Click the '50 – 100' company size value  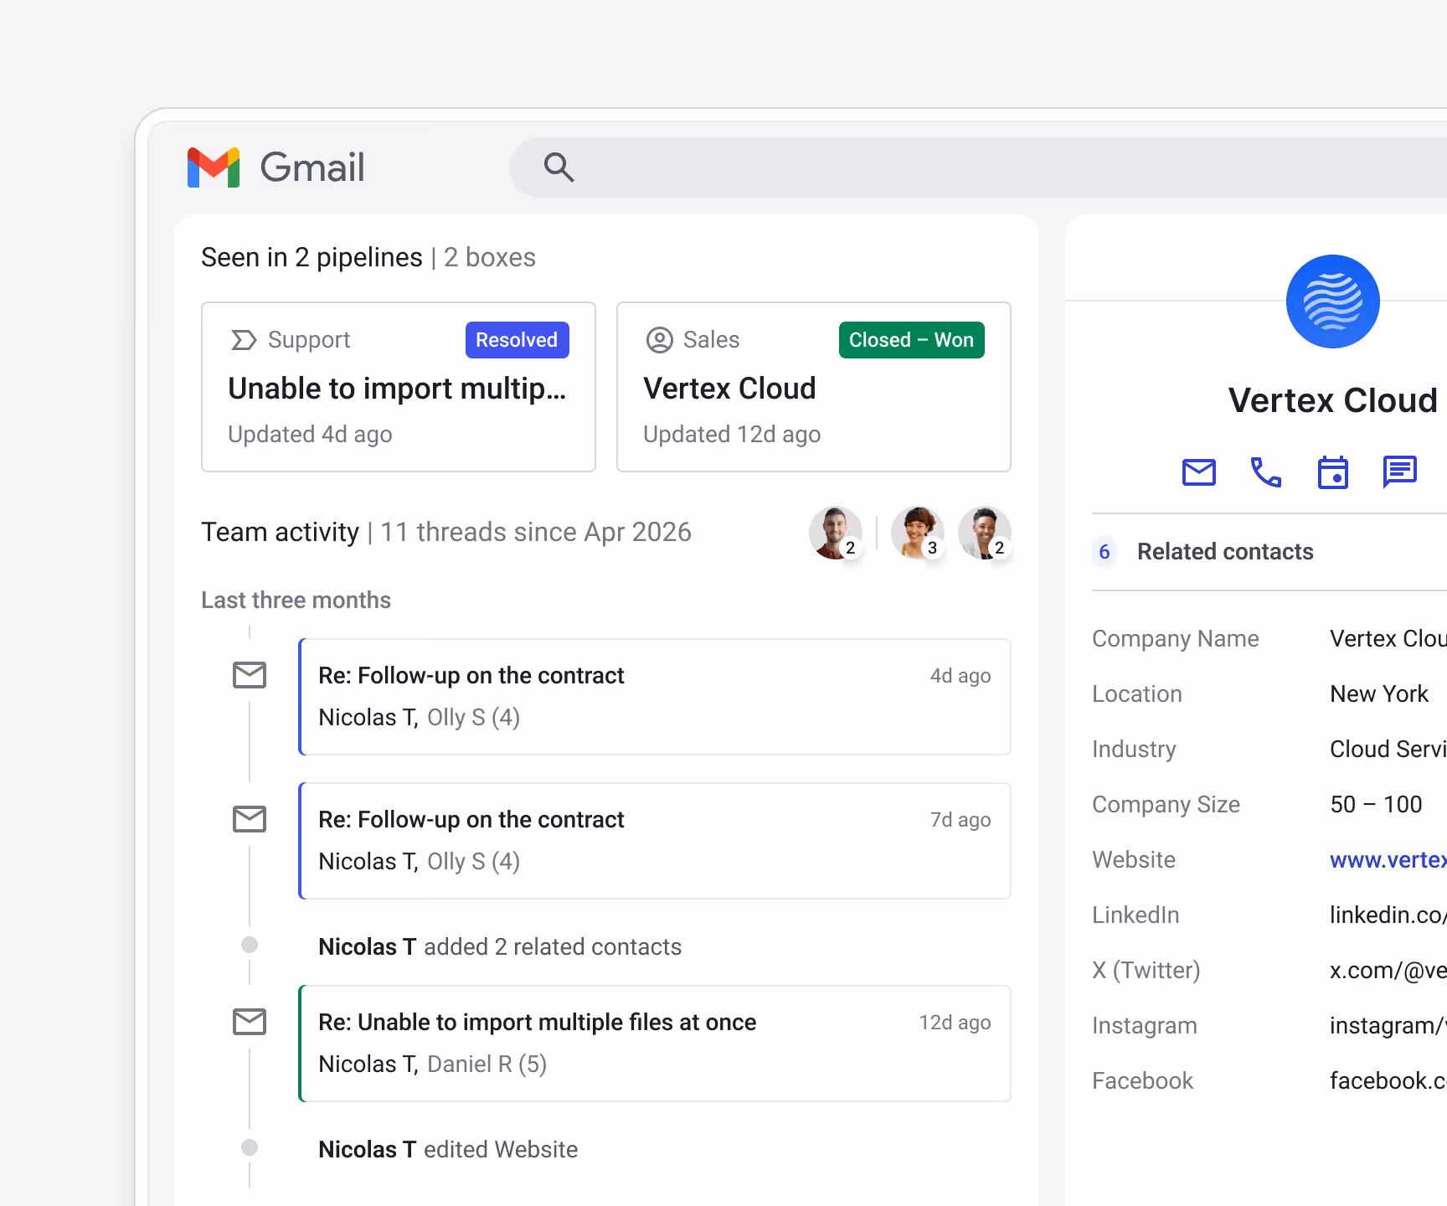pos(1376,805)
